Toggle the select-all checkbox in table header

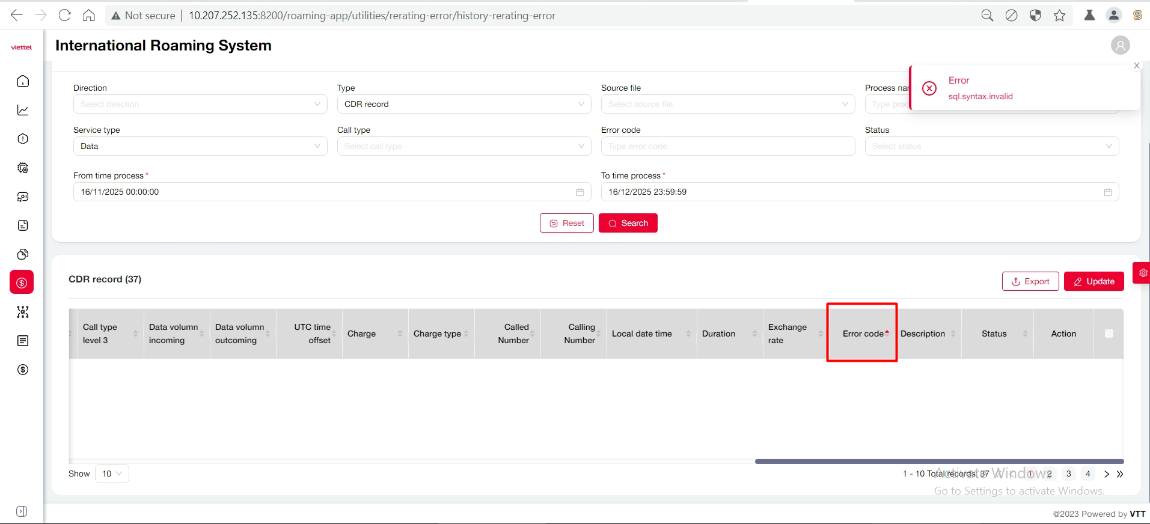point(1109,334)
